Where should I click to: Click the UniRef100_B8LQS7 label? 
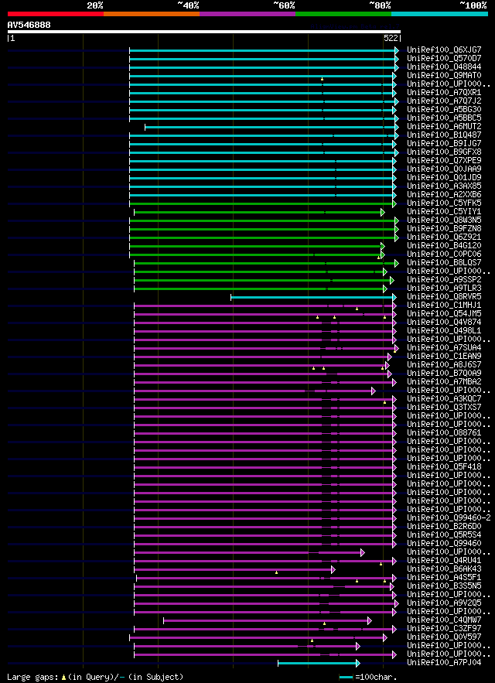[x=444, y=261]
